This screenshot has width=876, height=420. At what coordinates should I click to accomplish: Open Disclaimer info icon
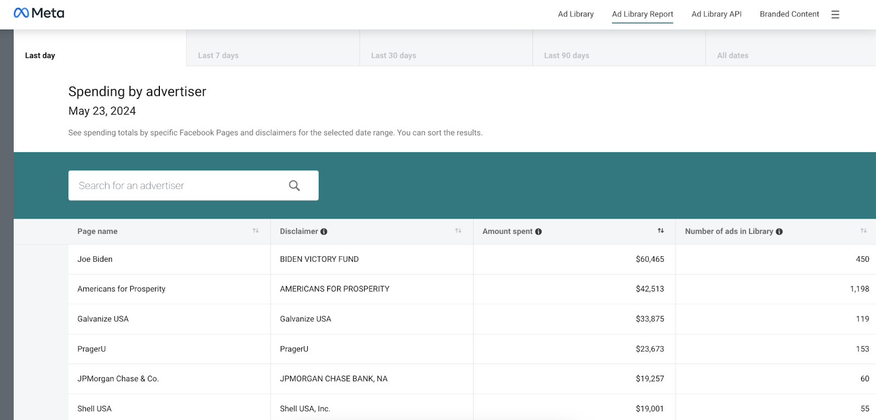point(324,232)
